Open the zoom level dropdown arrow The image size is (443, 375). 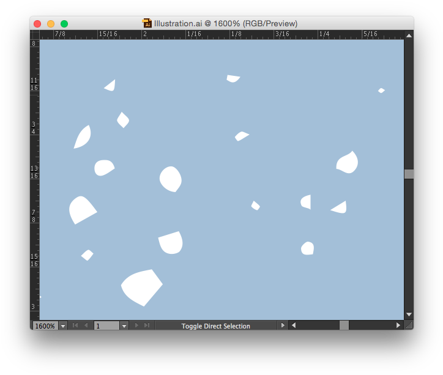pos(63,326)
